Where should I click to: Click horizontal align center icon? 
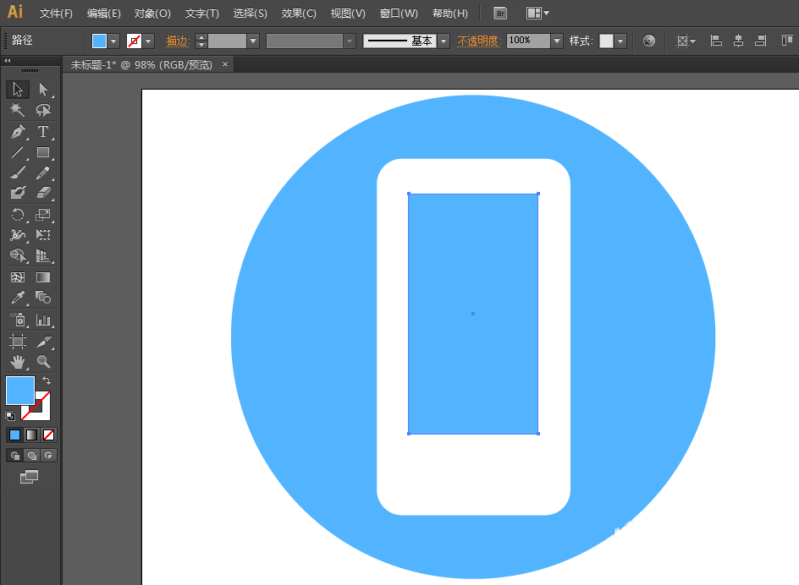(x=738, y=41)
